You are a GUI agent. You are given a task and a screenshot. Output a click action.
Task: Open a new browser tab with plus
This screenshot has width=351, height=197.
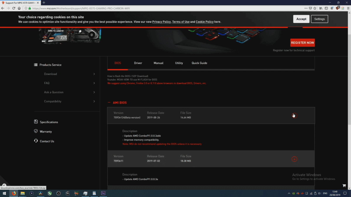click(44, 3)
